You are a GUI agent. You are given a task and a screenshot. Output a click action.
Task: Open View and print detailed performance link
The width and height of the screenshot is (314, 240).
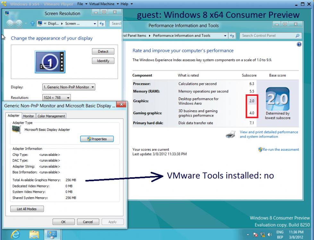click(269, 134)
